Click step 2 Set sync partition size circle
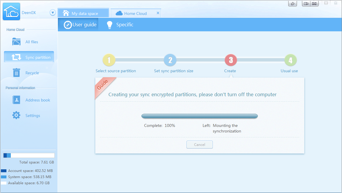 170,60
